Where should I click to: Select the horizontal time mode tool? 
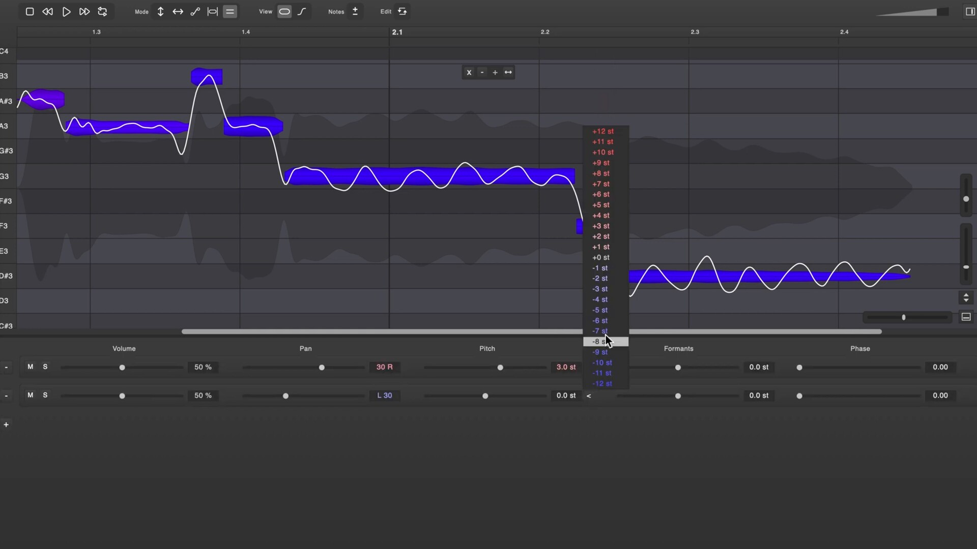(178, 11)
